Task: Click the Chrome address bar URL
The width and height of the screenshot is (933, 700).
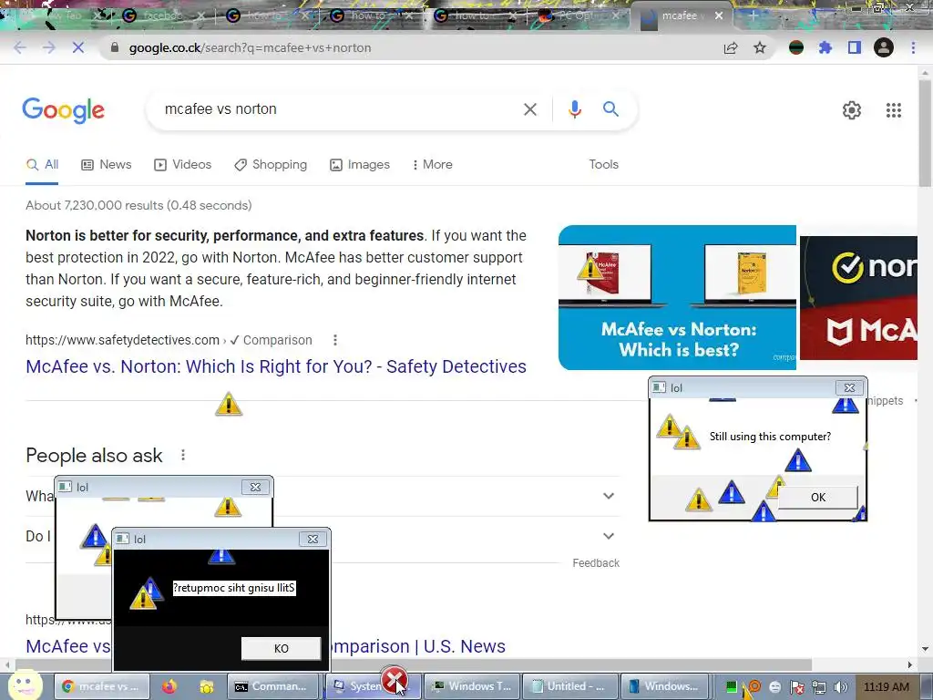Action: [x=250, y=47]
